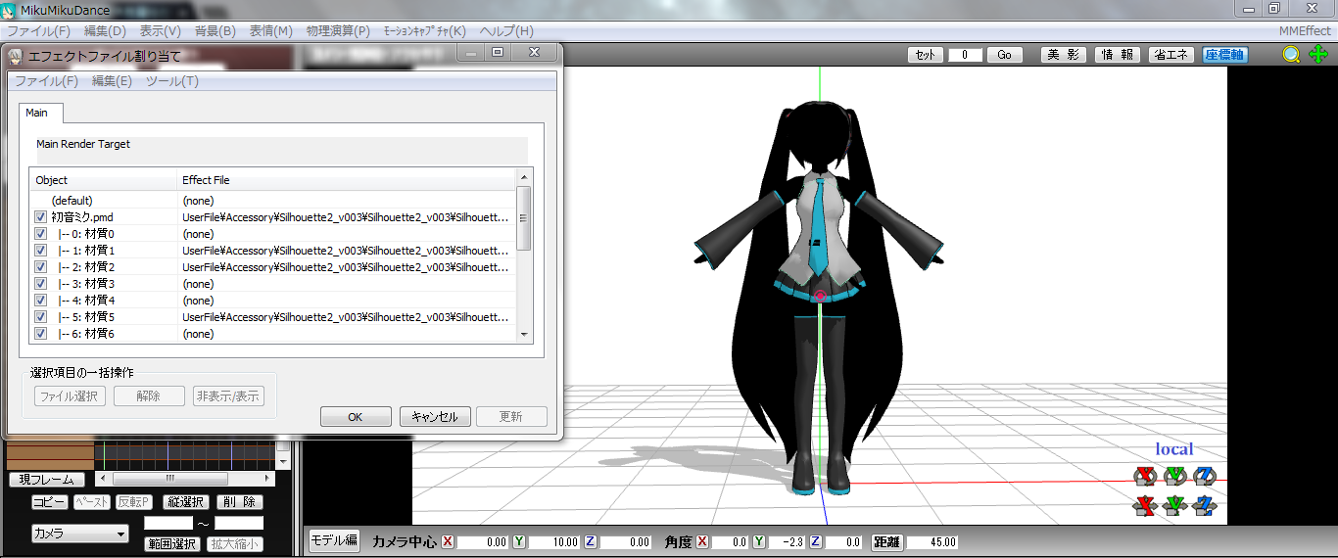The image size is (1338, 558).
Task: Open the カメラ model dropdown
Action: tap(80, 534)
